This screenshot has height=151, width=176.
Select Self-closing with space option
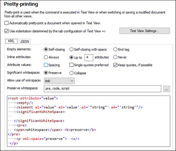(x=71, y=50)
